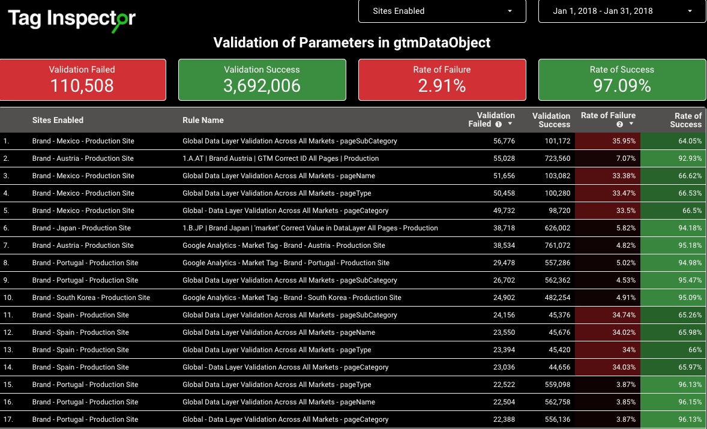The height and width of the screenshot is (429, 707).
Task: Click the 38,718 validation failed value
Action: (504, 228)
